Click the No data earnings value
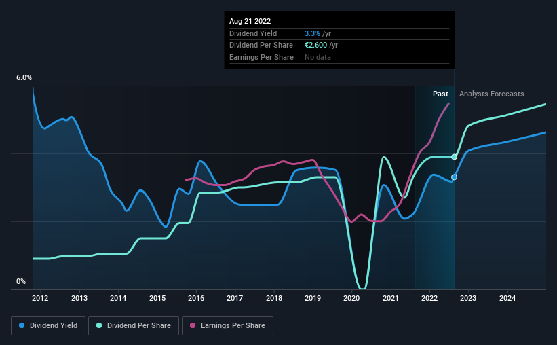Image resolution: width=557 pixels, height=345 pixels. tap(318, 57)
